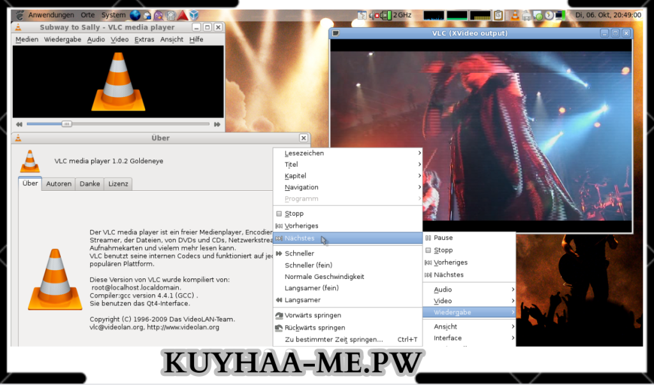Image resolution: width=654 pixels, height=385 pixels.
Task: Open the blue CPU load graph monitor
Action: point(434,15)
